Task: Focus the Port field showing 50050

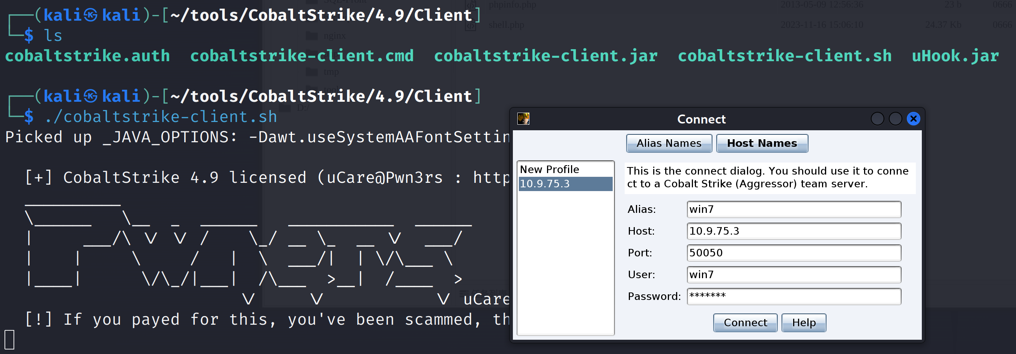Action: [x=794, y=253]
